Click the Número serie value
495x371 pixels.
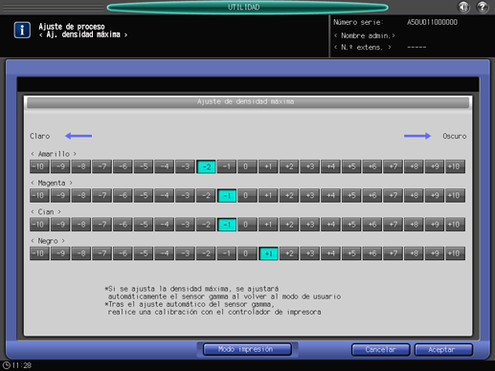432,22
